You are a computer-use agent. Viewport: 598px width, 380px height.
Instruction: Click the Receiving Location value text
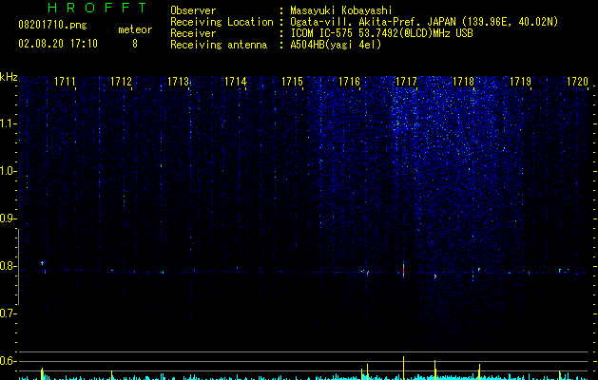(x=424, y=22)
